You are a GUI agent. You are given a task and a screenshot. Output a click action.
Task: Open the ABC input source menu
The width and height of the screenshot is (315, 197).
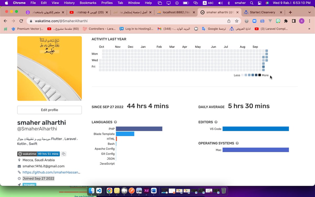208,3
